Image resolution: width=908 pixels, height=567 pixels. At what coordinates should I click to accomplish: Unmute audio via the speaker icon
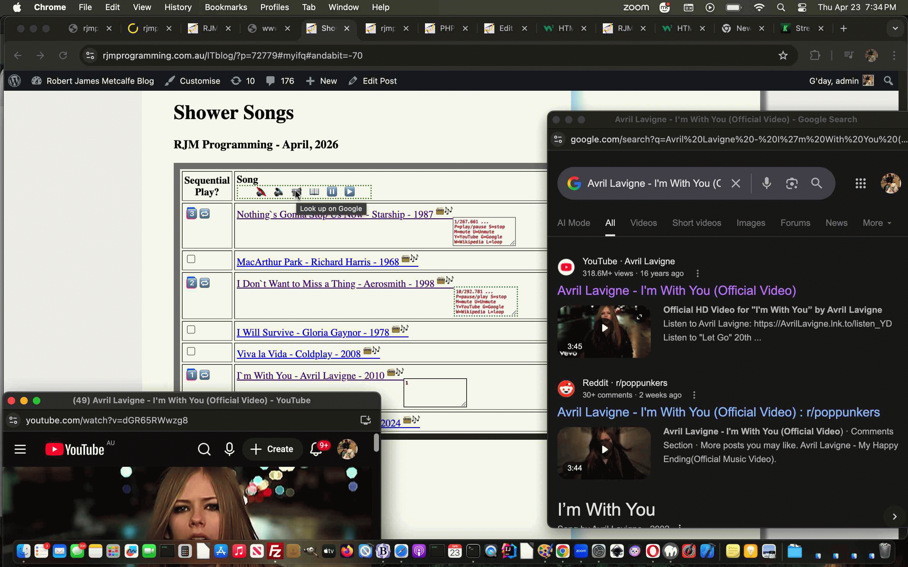[278, 192]
